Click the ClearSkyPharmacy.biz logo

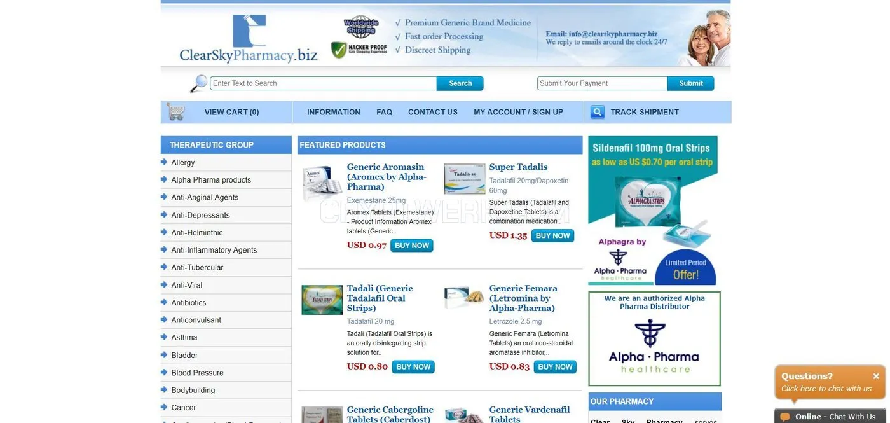click(249, 38)
